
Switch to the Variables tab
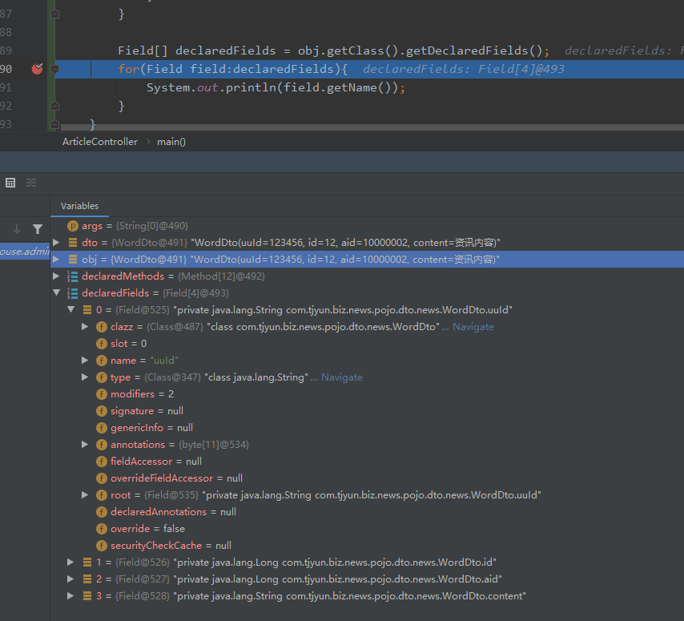(80, 206)
